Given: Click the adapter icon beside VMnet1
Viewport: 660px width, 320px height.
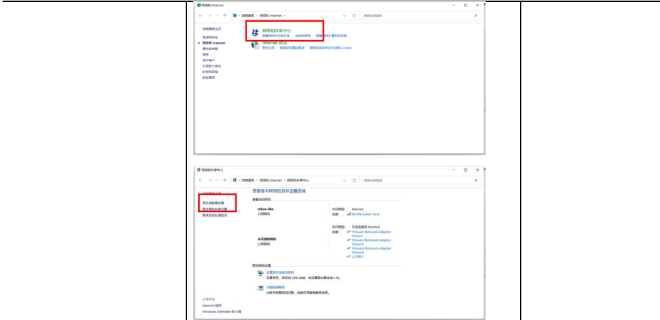Looking at the screenshot, I should tap(349, 232).
